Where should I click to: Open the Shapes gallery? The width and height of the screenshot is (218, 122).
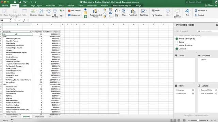pyautogui.click(x=41, y=13)
